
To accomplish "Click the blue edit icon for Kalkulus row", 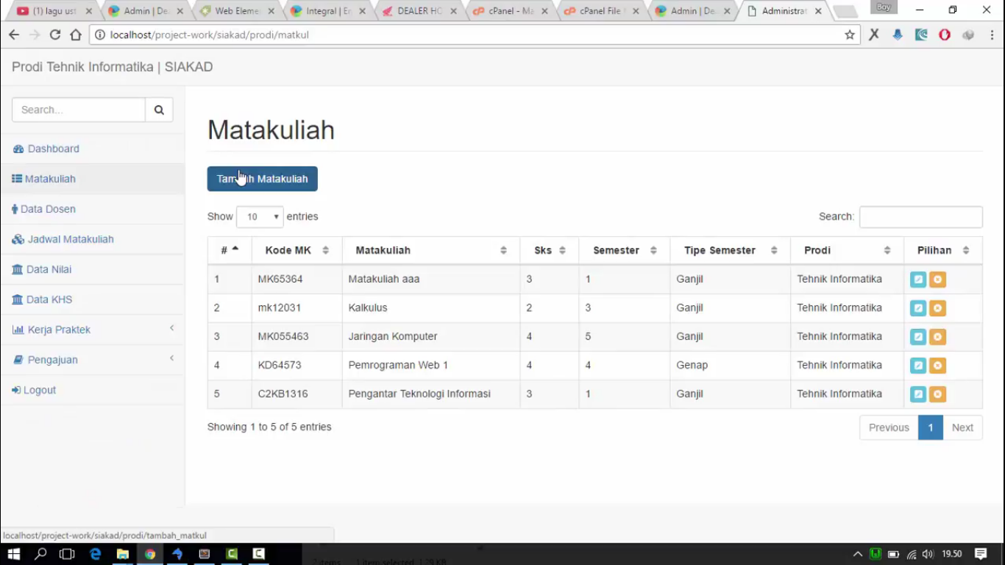I will [x=917, y=308].
